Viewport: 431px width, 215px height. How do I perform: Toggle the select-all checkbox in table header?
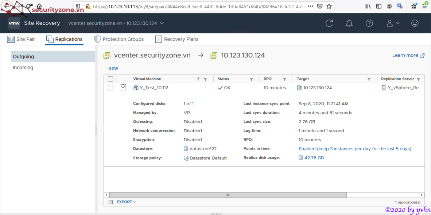click(110, 79)
